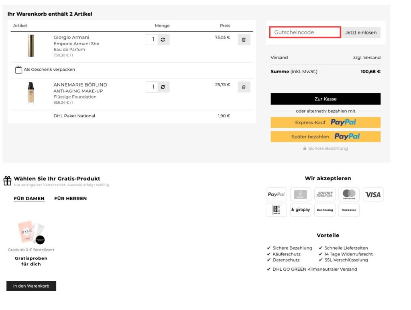
Task: Proceed to checkout via Zur Kasse
Action: 326,99
